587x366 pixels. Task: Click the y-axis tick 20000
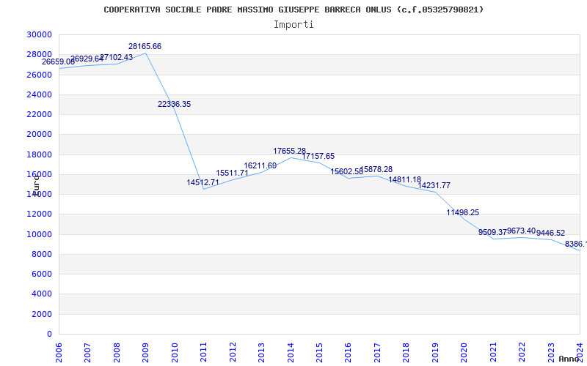coord(39,135)
